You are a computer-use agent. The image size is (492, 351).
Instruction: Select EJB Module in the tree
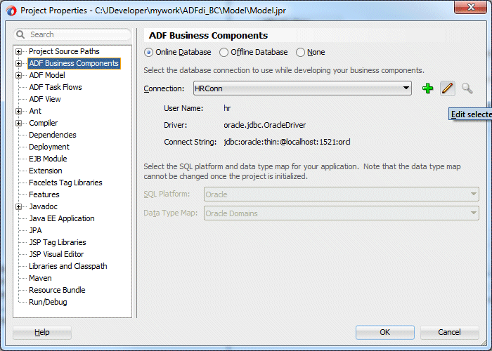[x=48, y=159]
